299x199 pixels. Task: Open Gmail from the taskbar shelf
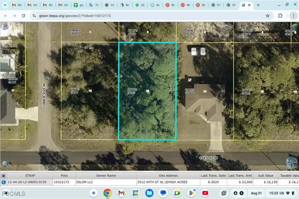pyautogui.click(x=121, y=193)
